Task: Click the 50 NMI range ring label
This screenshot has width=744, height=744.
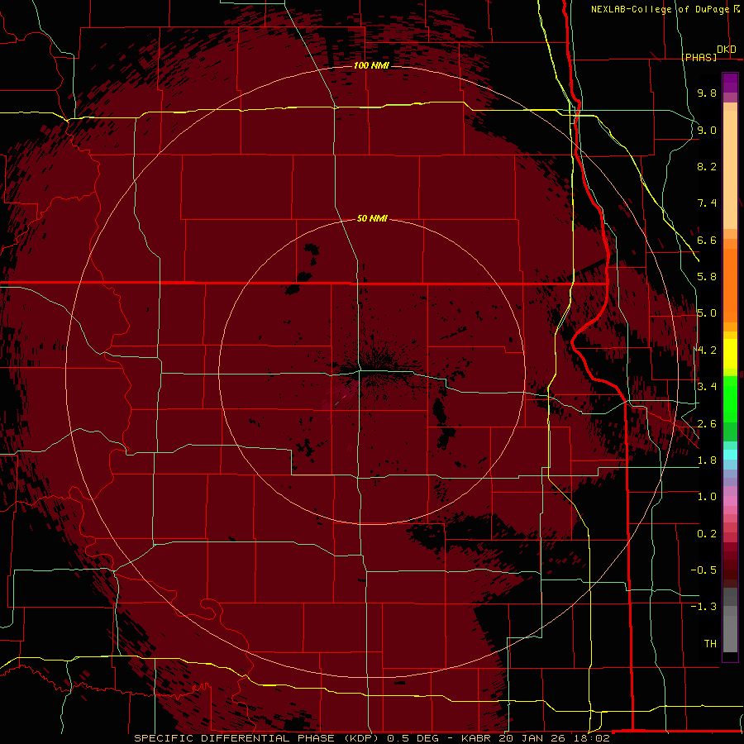Action: [x=372, y=219]
